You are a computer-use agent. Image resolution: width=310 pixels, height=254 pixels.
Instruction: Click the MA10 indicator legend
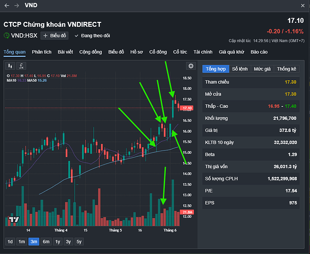click(11, 80)
